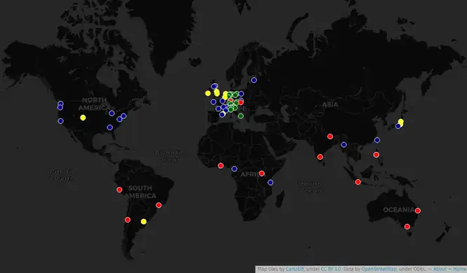Select the red marker in West Africa
The image size is (467, 273).
221,166
